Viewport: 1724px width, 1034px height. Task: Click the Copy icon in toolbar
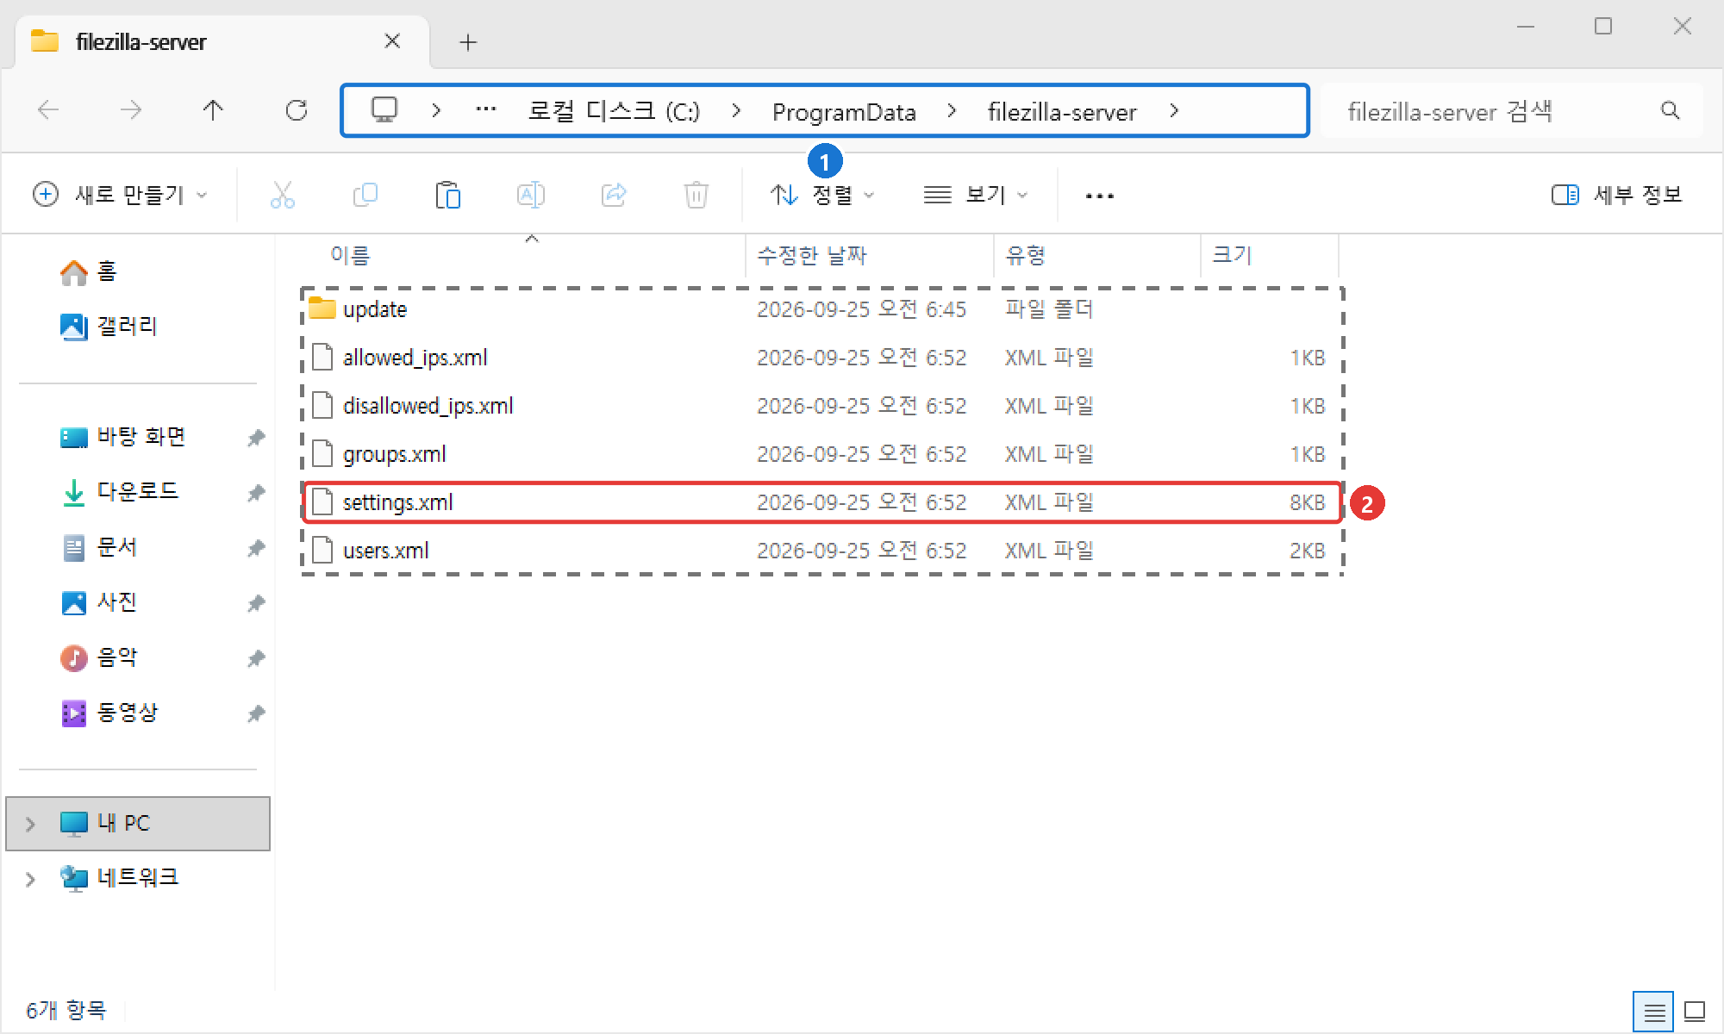click(x=365, y=196)
